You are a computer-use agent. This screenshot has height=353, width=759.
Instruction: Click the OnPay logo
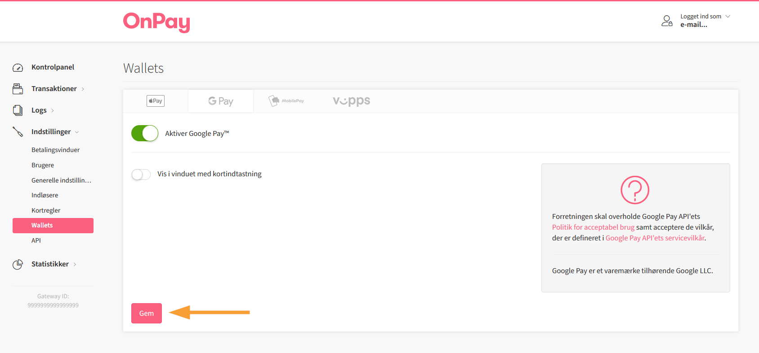pyautogui.click(x=156, y=22)
